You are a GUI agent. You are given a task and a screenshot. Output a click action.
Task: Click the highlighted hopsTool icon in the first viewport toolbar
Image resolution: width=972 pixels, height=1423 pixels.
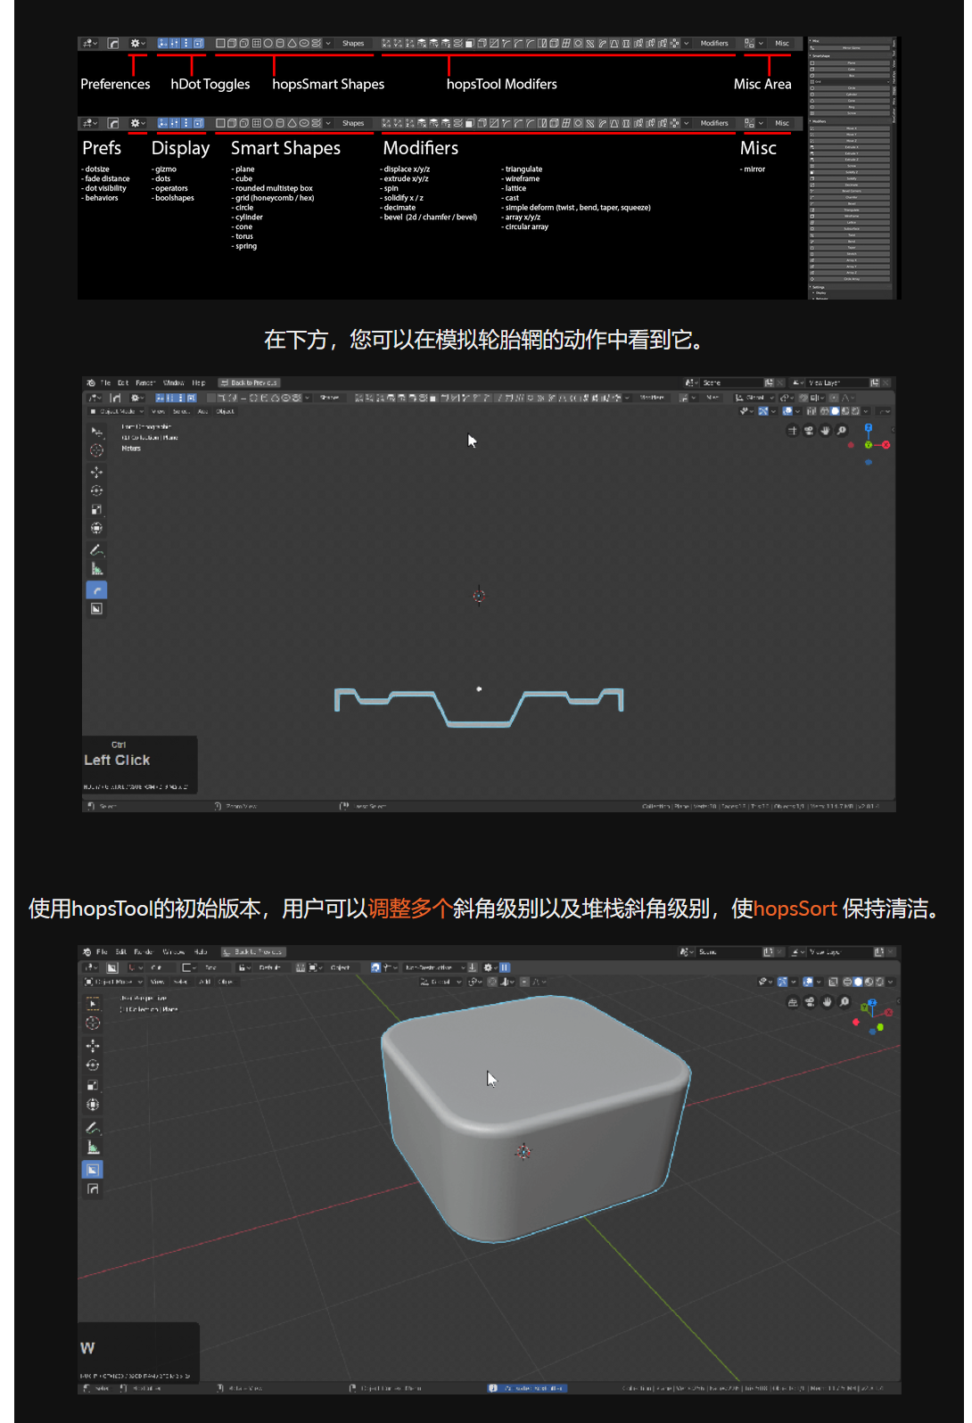(96, 590)
